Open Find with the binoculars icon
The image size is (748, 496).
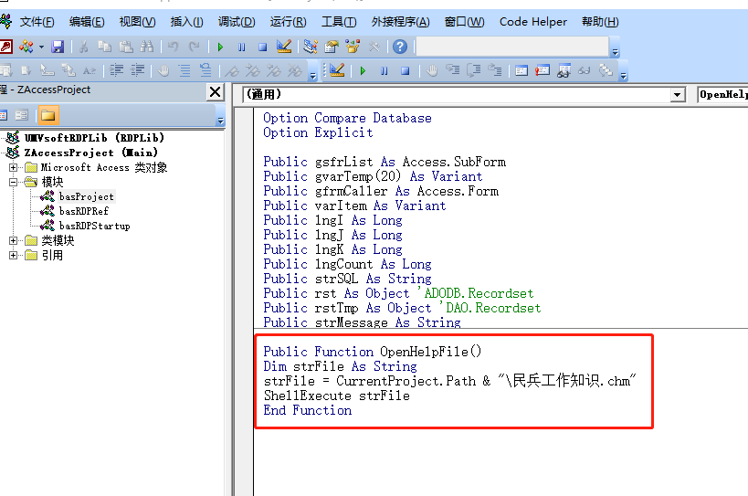point(147,47)
